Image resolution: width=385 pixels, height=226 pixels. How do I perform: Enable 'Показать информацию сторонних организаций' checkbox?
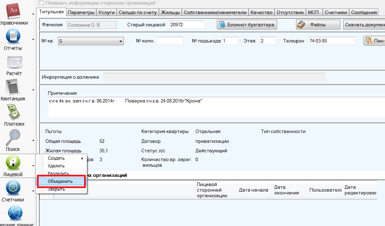coord(41,3)
